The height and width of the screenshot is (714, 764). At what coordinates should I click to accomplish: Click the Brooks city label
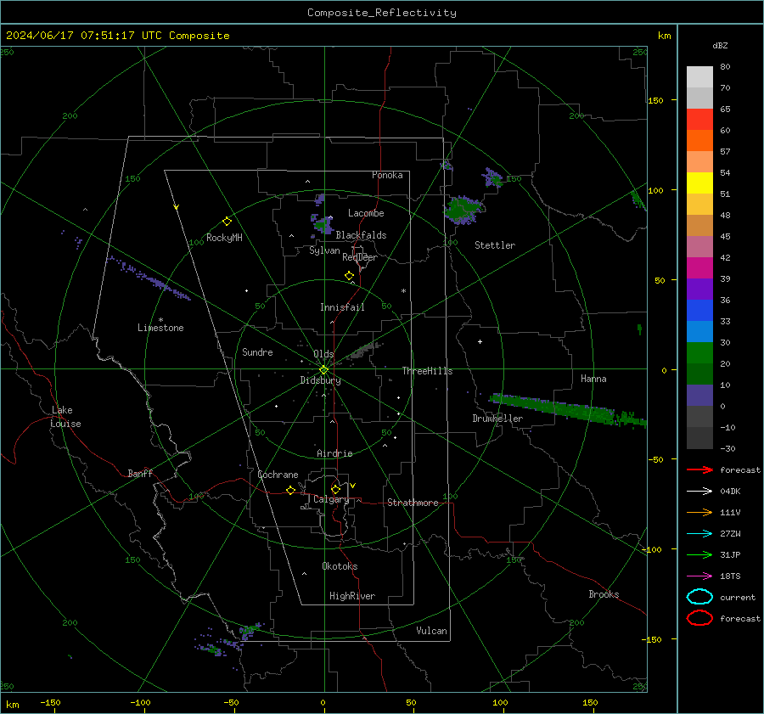click(604, 594)
